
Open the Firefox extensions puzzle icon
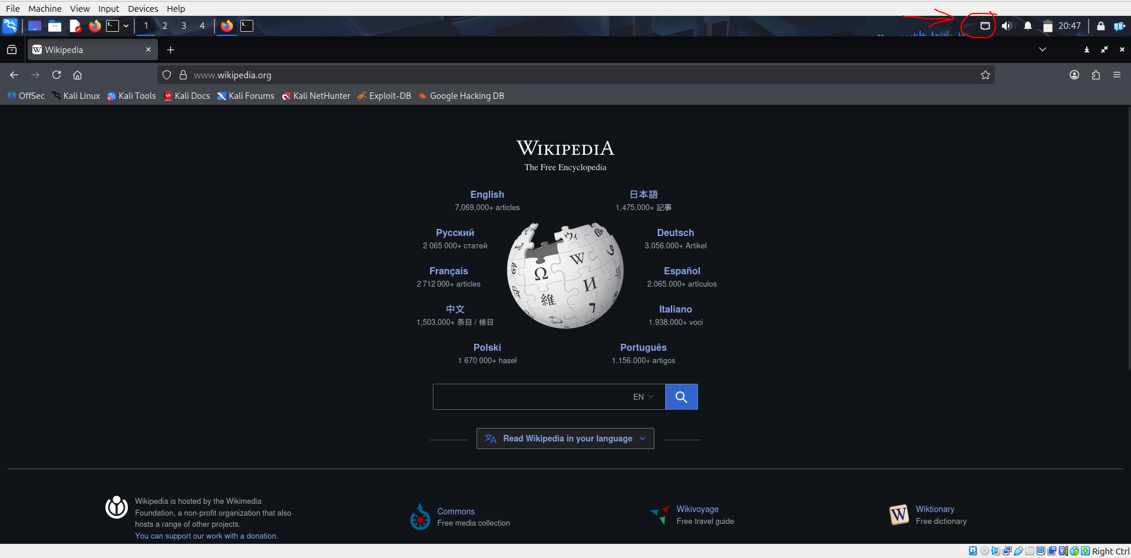[x=1096, y=75]
